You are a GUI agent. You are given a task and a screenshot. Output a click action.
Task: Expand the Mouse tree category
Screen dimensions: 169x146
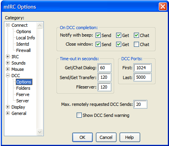click(x=8, y=69)
